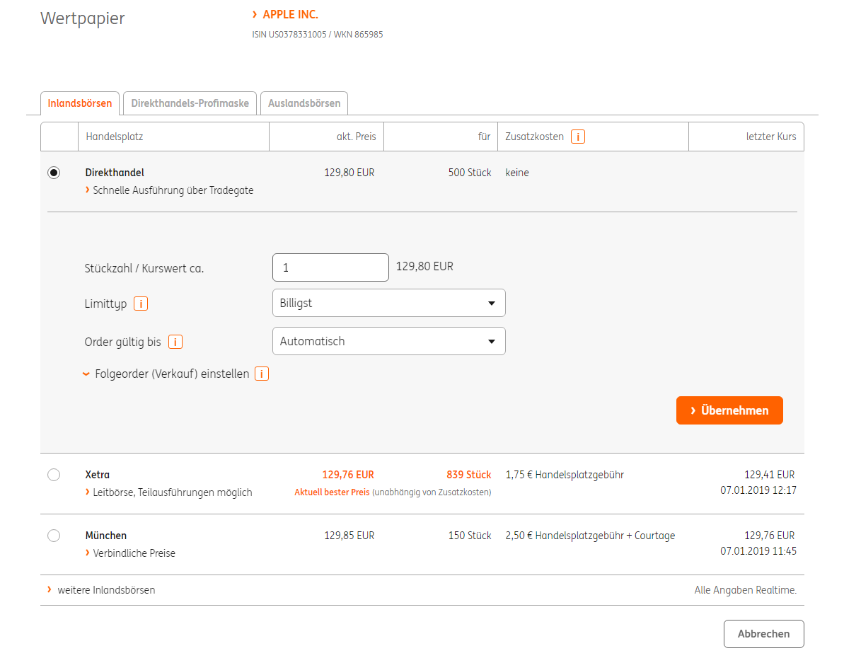Click the 839 Stück value
844x658 pixels.
469,475
